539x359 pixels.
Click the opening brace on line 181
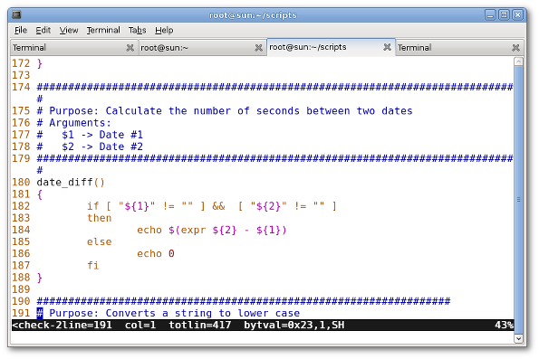[40, 194]
